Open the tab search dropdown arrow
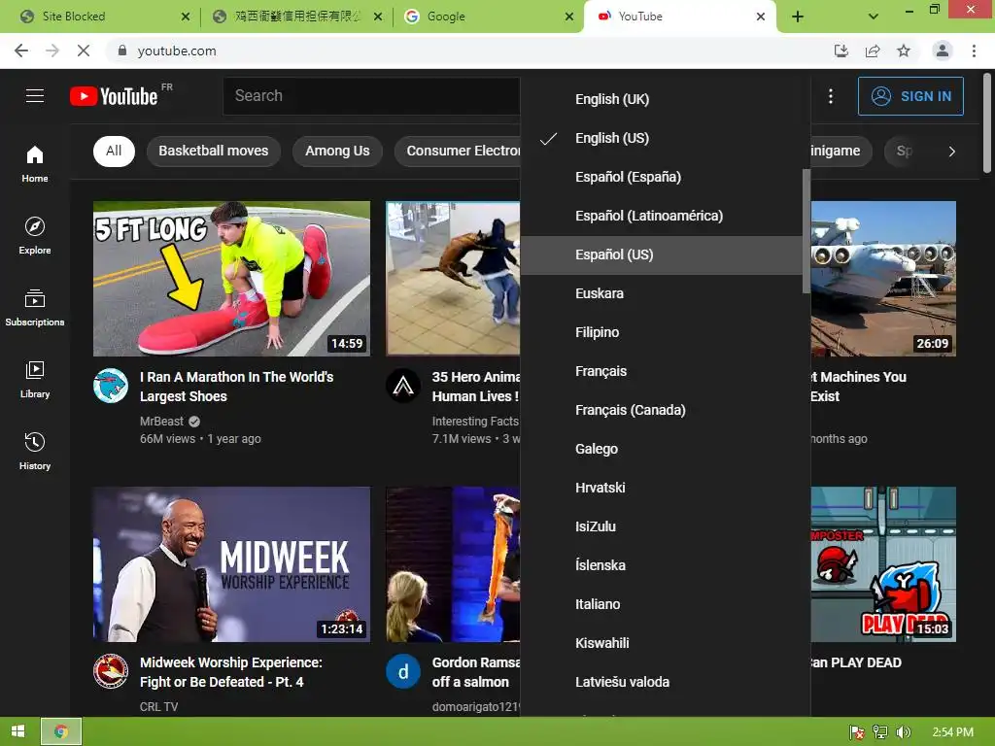This screenshot has width=995, height=746. tap(874, 17)
